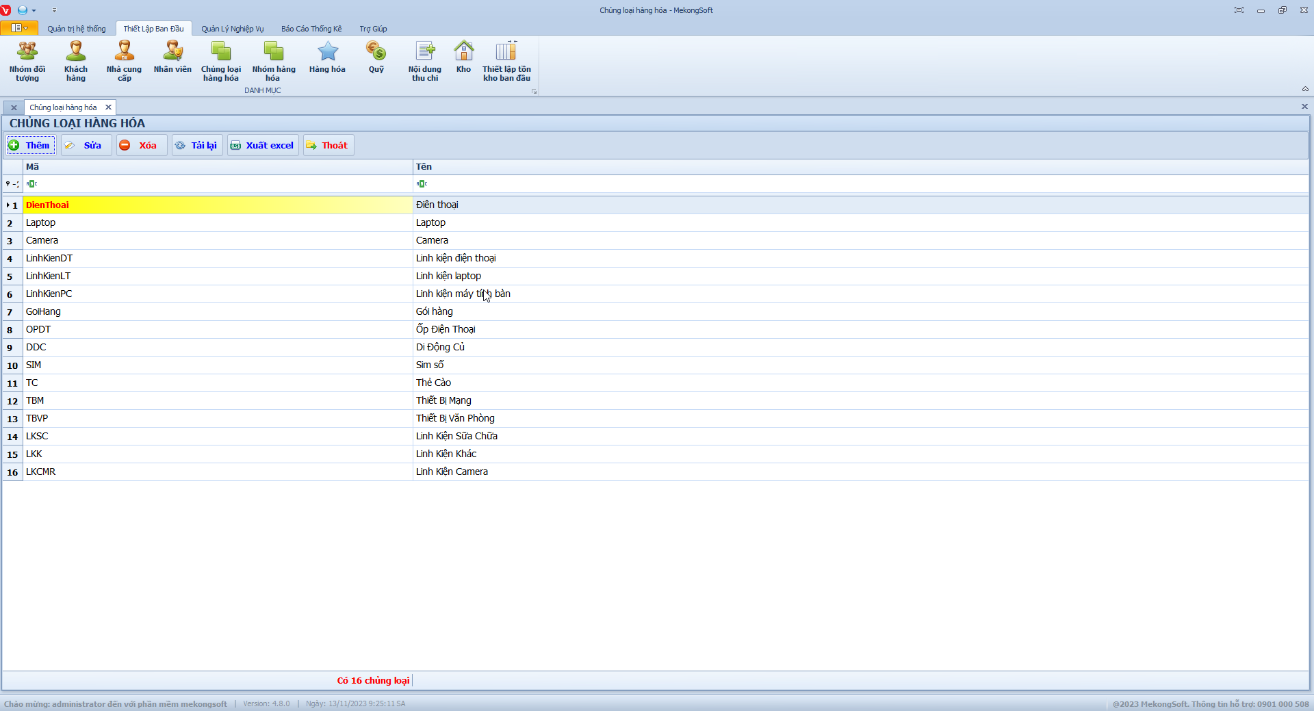This screenshot has height=711, width=1314.
Task: Open Nội dung thu chi icon
Action: coord(424,61)
